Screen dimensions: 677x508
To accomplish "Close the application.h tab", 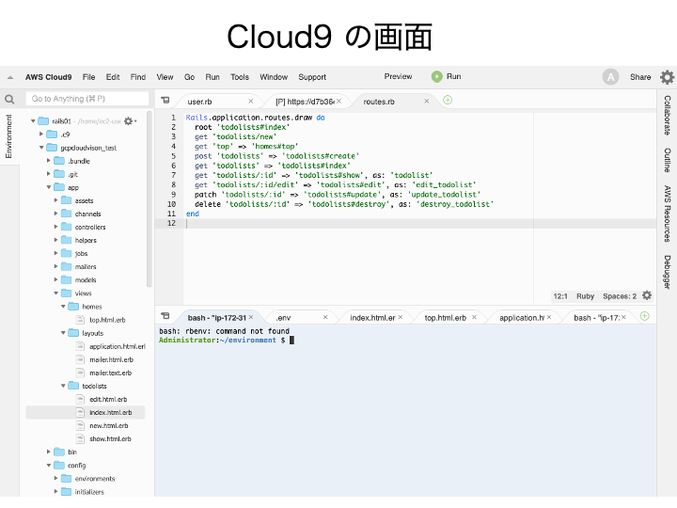I will 549,317.
